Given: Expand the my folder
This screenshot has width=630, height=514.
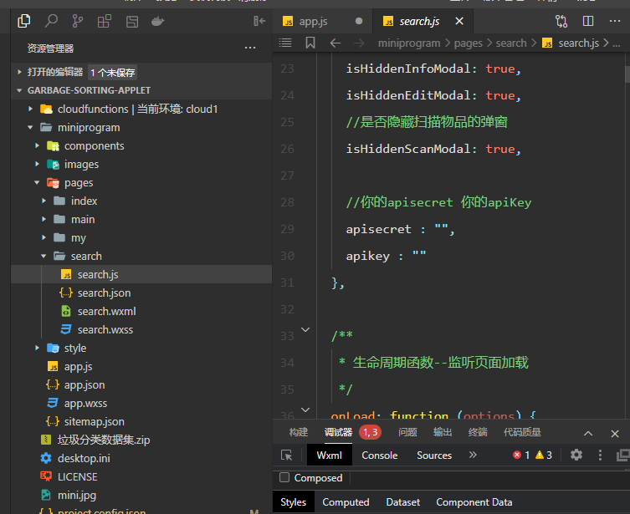Looking at the screenshot, I should (44, 237).
